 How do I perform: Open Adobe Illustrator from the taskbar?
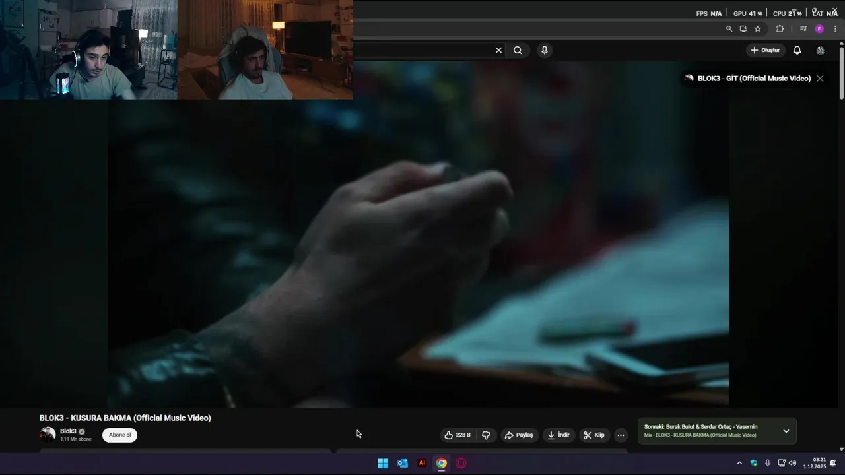coord(422,463)
